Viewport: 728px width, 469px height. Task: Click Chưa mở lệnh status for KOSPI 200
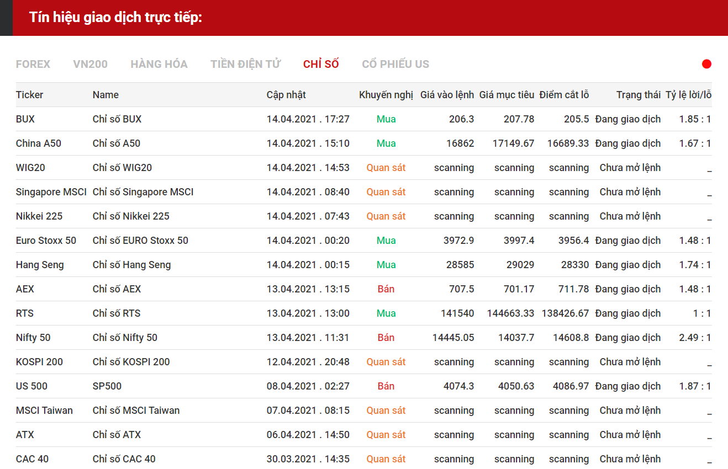[x=630, y=362]
